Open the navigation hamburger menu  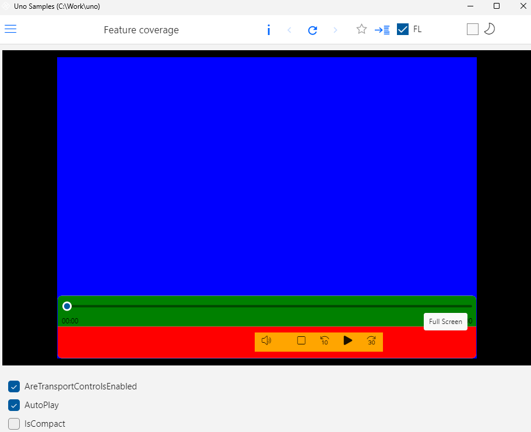click(10, 29)
